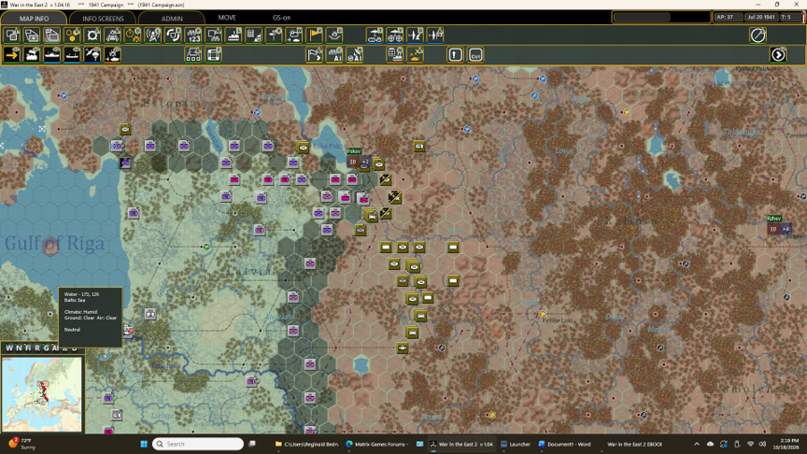
Task: Toggle the GS-on ground support label
Action: tap(281, 18)
